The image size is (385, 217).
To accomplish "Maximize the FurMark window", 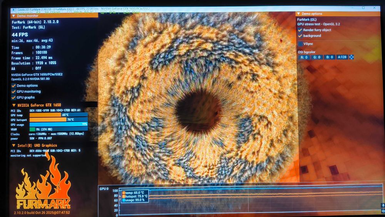I will coord(363,8).
